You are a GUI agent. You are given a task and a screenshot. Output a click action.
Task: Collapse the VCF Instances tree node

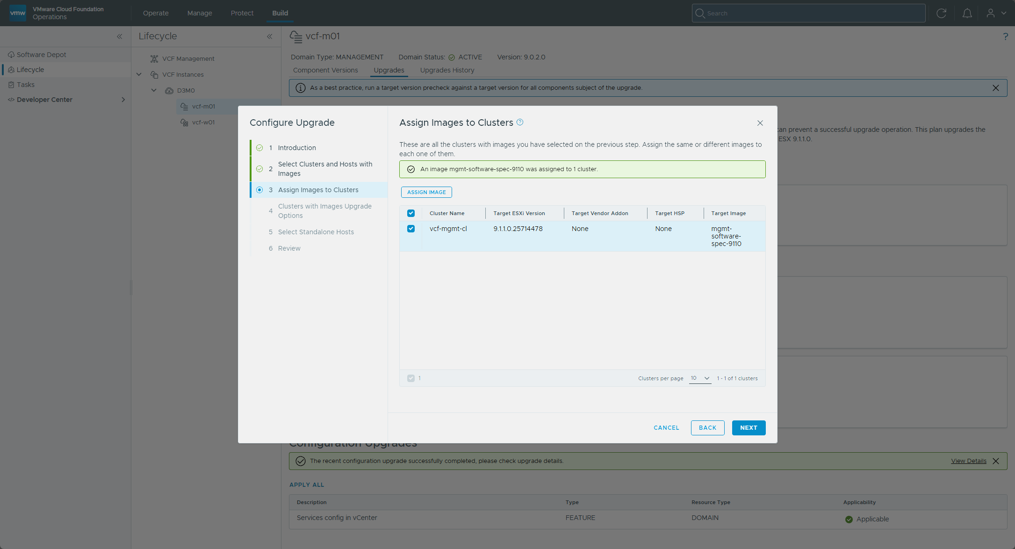click(139, 74)
